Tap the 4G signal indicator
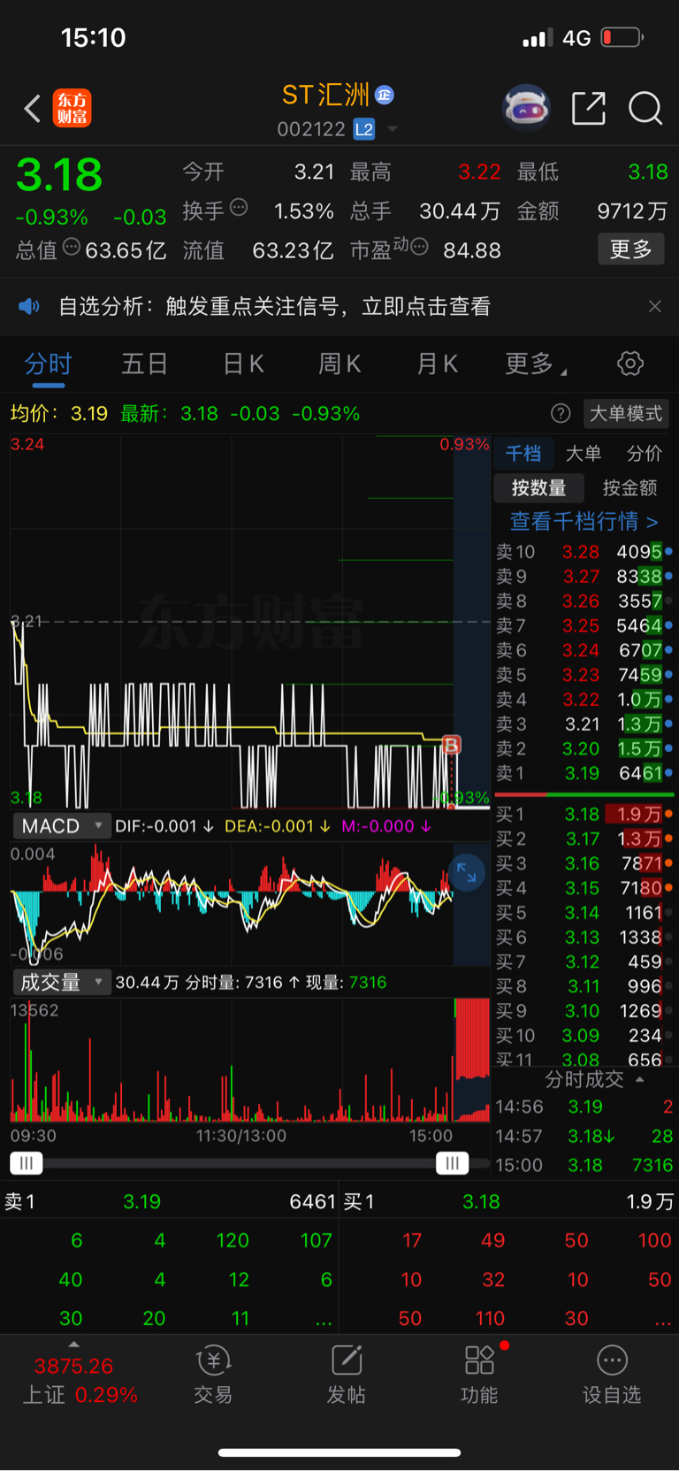Image resolution: width=679 pixels, height=1471 pixels. [x=576, y=38]
